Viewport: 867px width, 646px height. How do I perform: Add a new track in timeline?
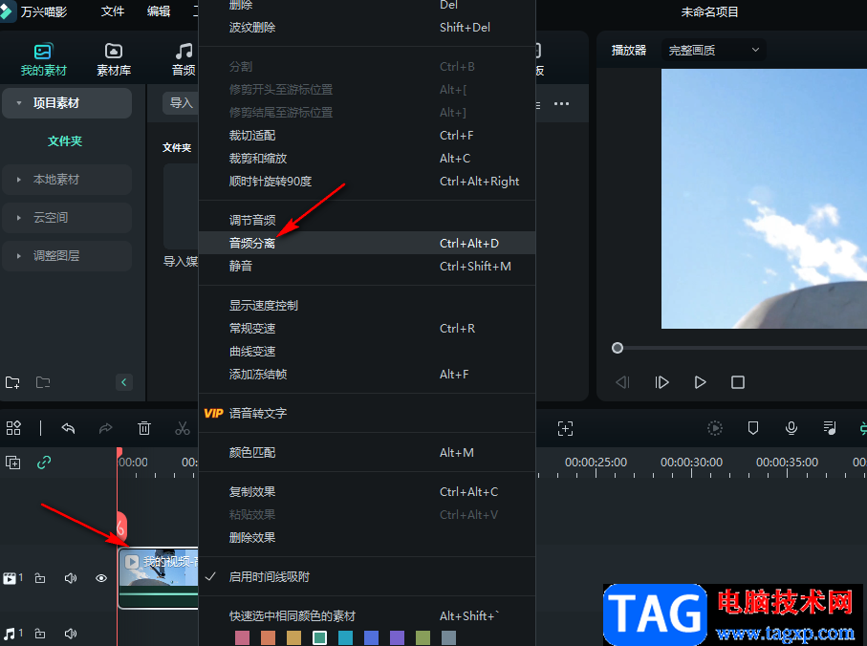coord(12,463)
